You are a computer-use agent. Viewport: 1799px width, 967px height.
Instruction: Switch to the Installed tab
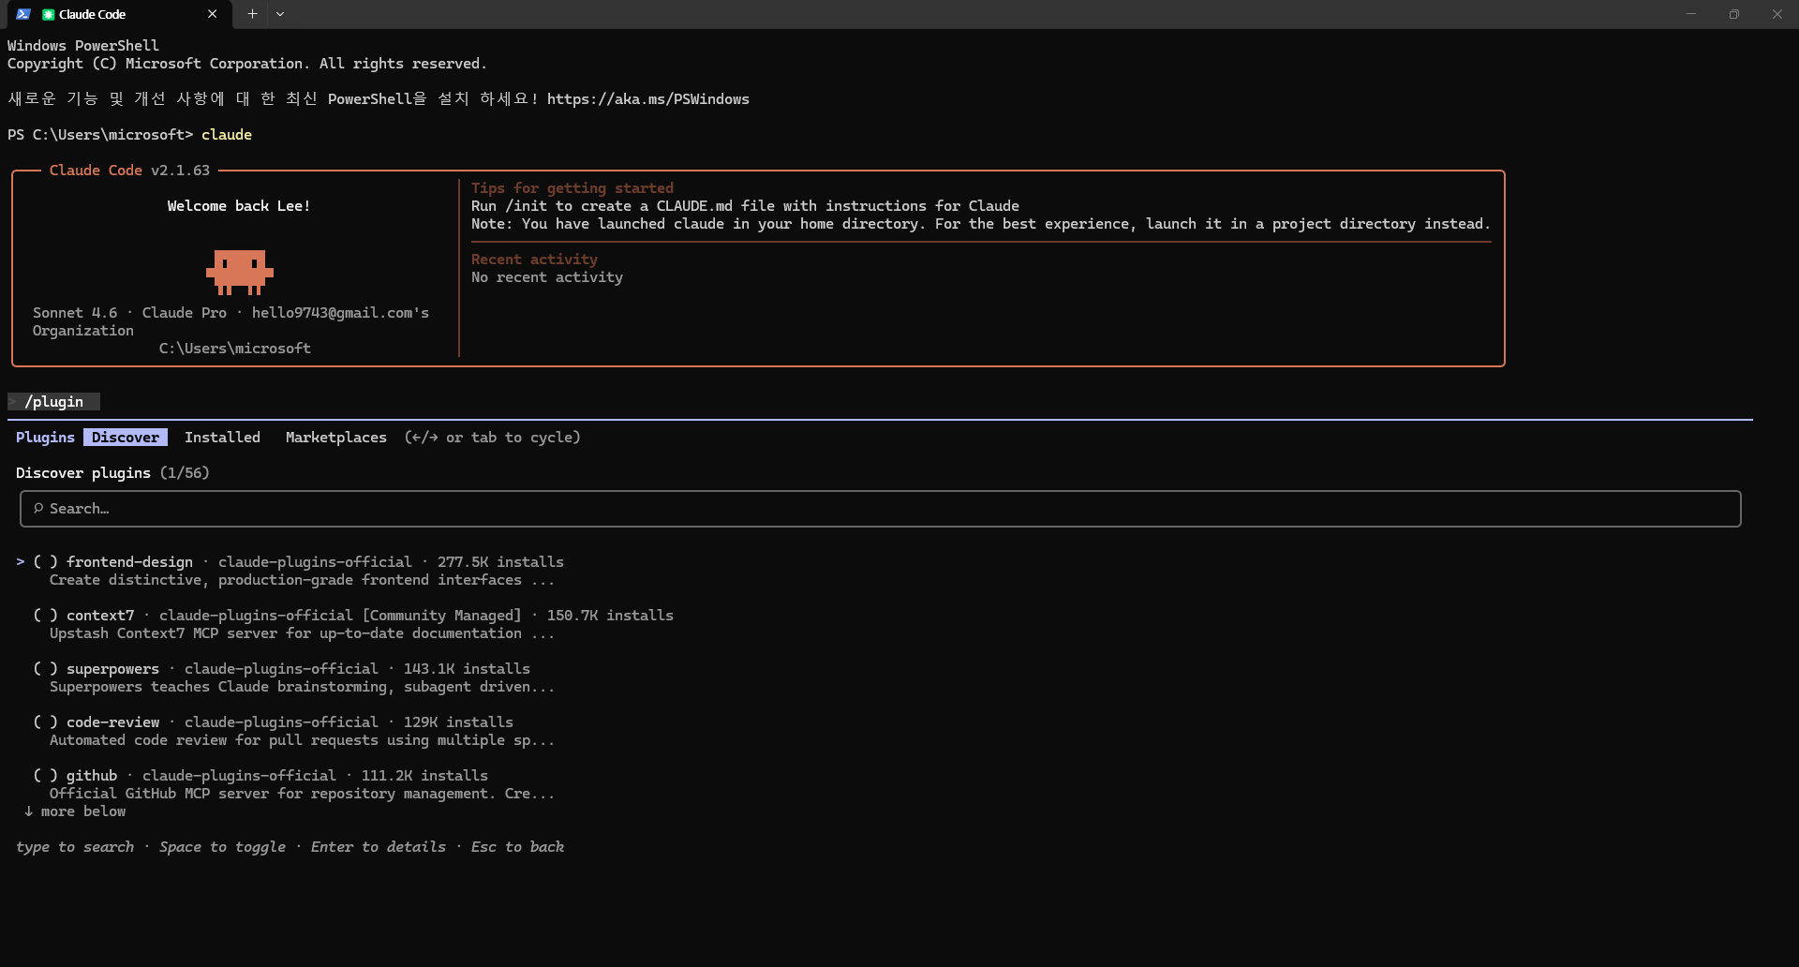[222, 438]
